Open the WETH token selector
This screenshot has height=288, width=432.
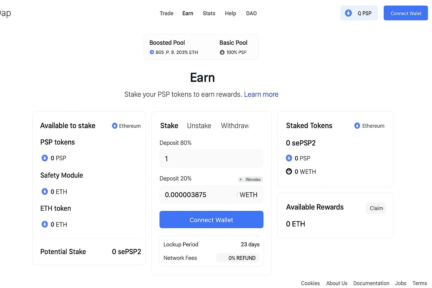pos(249,194)
